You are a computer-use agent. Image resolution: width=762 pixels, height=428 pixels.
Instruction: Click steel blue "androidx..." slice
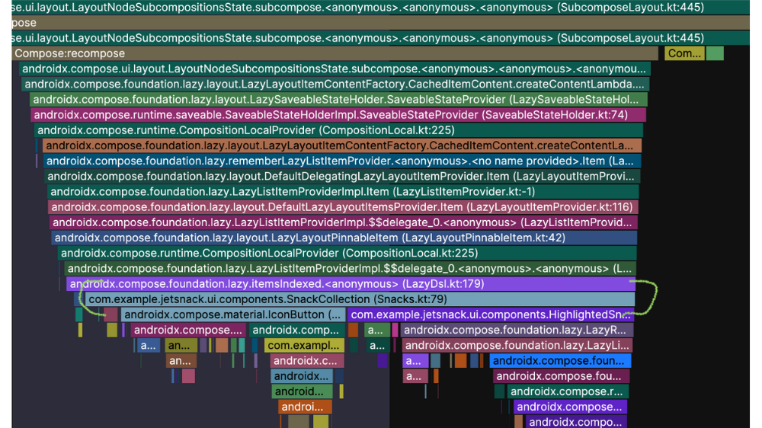[x=302, y=376]
